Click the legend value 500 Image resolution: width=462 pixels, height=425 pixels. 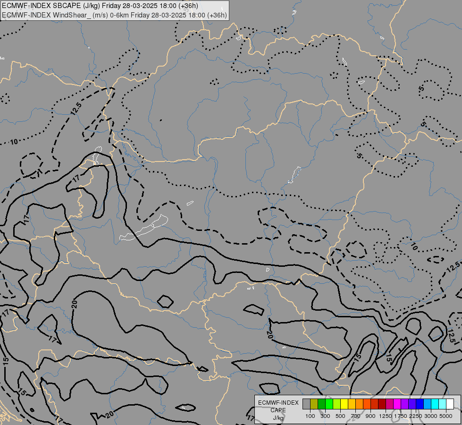340,416
